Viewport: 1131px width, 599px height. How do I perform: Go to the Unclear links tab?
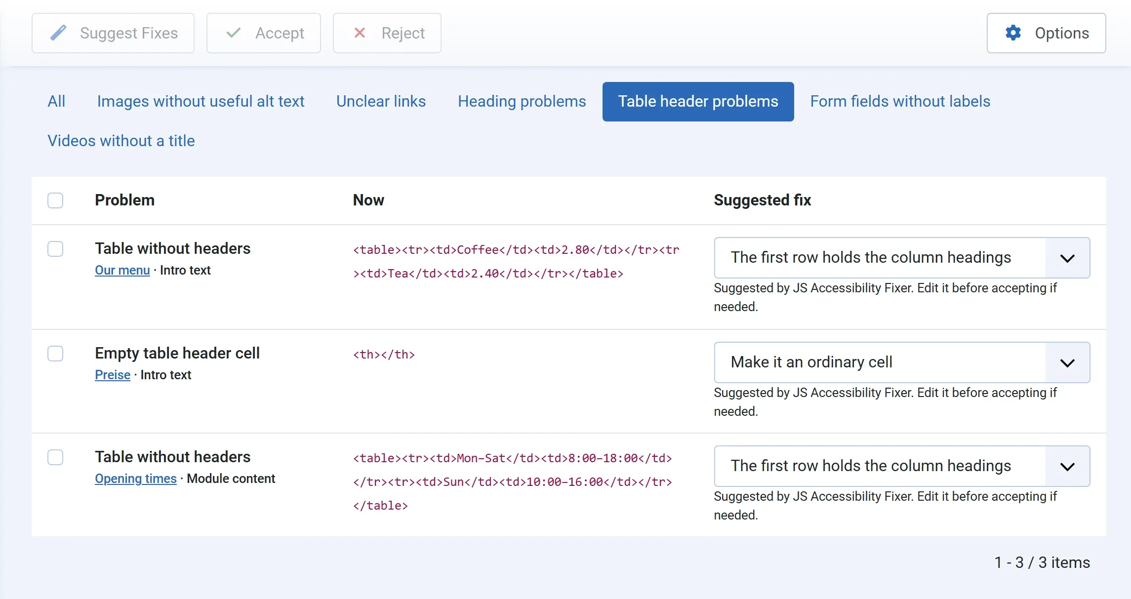381,101
